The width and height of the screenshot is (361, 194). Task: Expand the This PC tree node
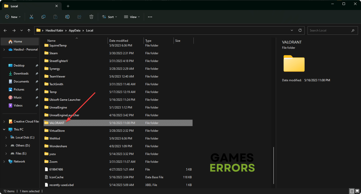coord(4,129)
